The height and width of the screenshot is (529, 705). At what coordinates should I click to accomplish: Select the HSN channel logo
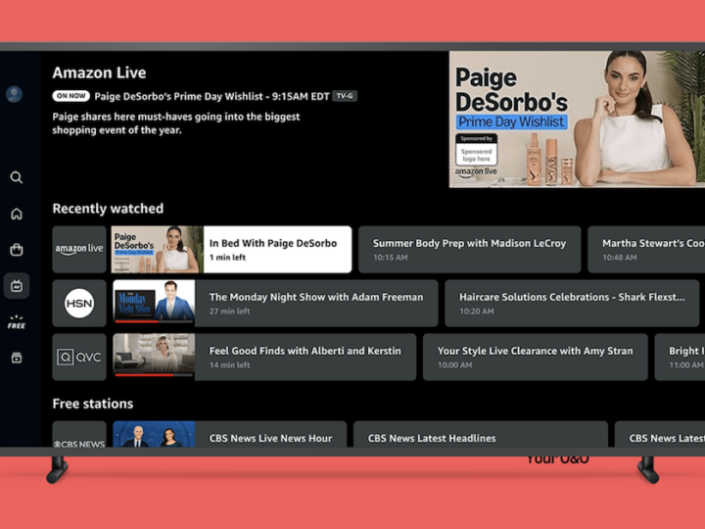pos(79,303)
